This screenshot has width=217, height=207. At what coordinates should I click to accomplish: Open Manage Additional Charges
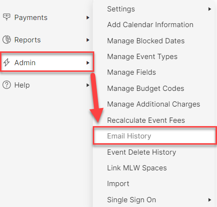pyautogui.click(x=153, y=104)
